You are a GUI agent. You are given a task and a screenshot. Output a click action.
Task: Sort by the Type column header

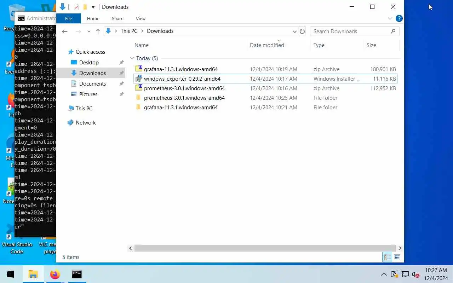coord(319,45)
